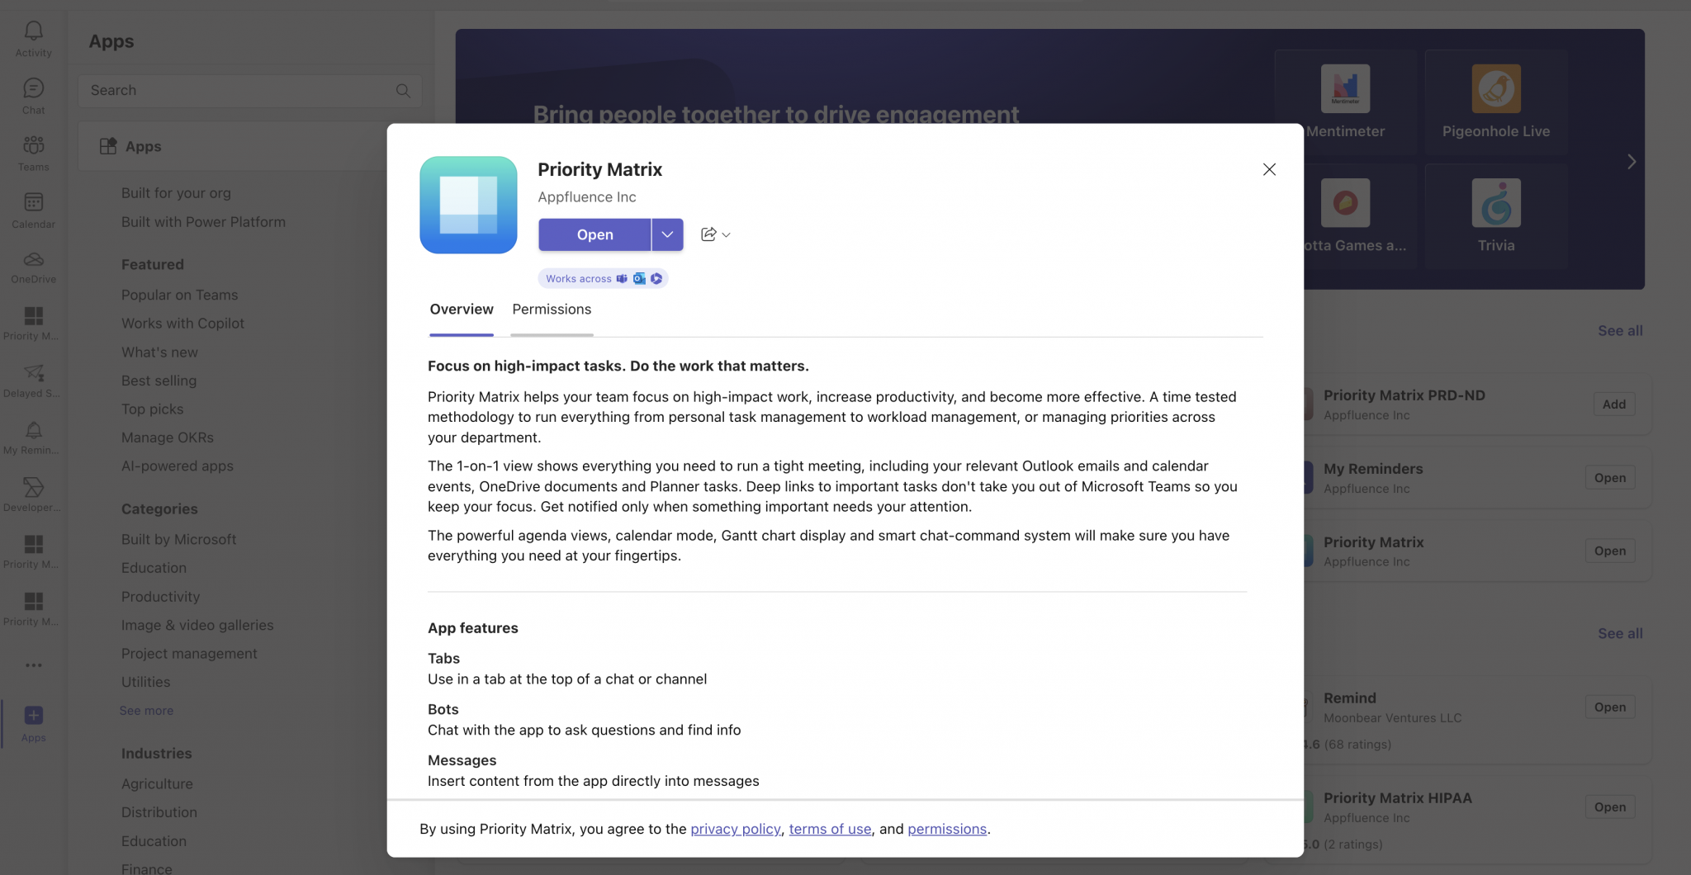
Task: Click See more under Categories
Action: (146, 710)
